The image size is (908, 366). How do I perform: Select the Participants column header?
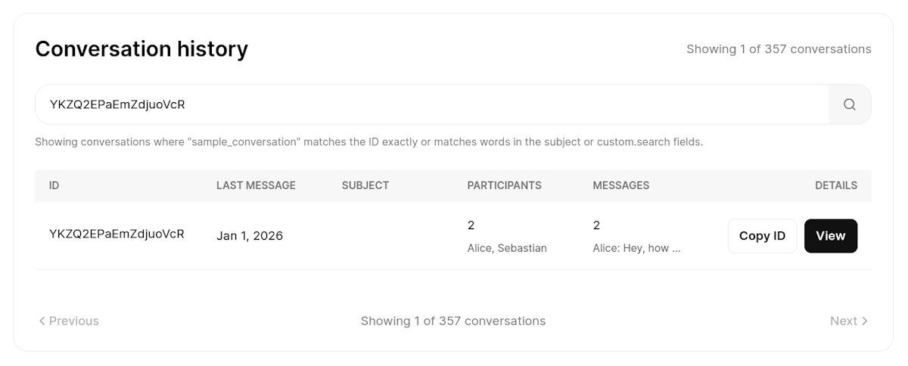[505, 185]
